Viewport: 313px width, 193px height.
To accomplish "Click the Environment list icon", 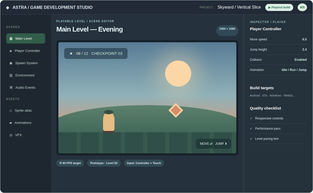I will (11, 75).
